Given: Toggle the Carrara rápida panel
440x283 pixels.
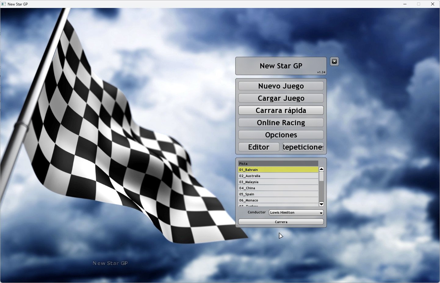Looking at the screenshot, I should click(x=281, y=111).
